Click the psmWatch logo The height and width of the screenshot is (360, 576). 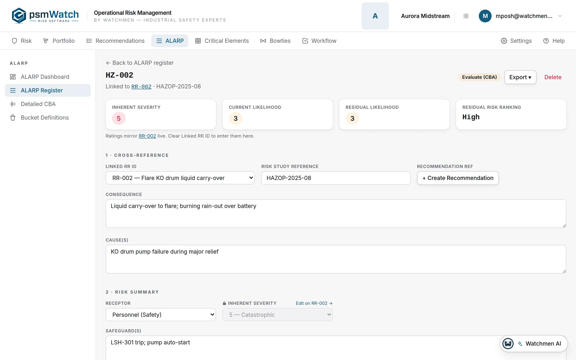point(45,16)
